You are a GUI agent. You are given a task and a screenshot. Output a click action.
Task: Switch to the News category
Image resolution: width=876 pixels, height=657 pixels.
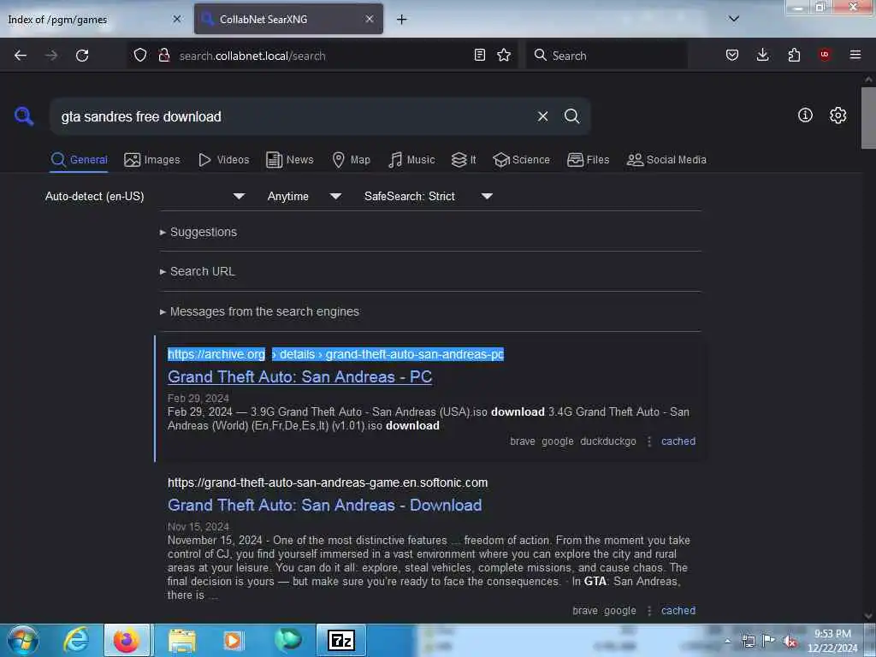coord(289,160)
